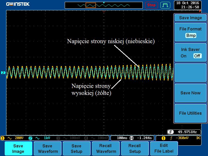Screen dimensions: 208x156
Task: Open the Save Setup menu
Action: (77, 148)
